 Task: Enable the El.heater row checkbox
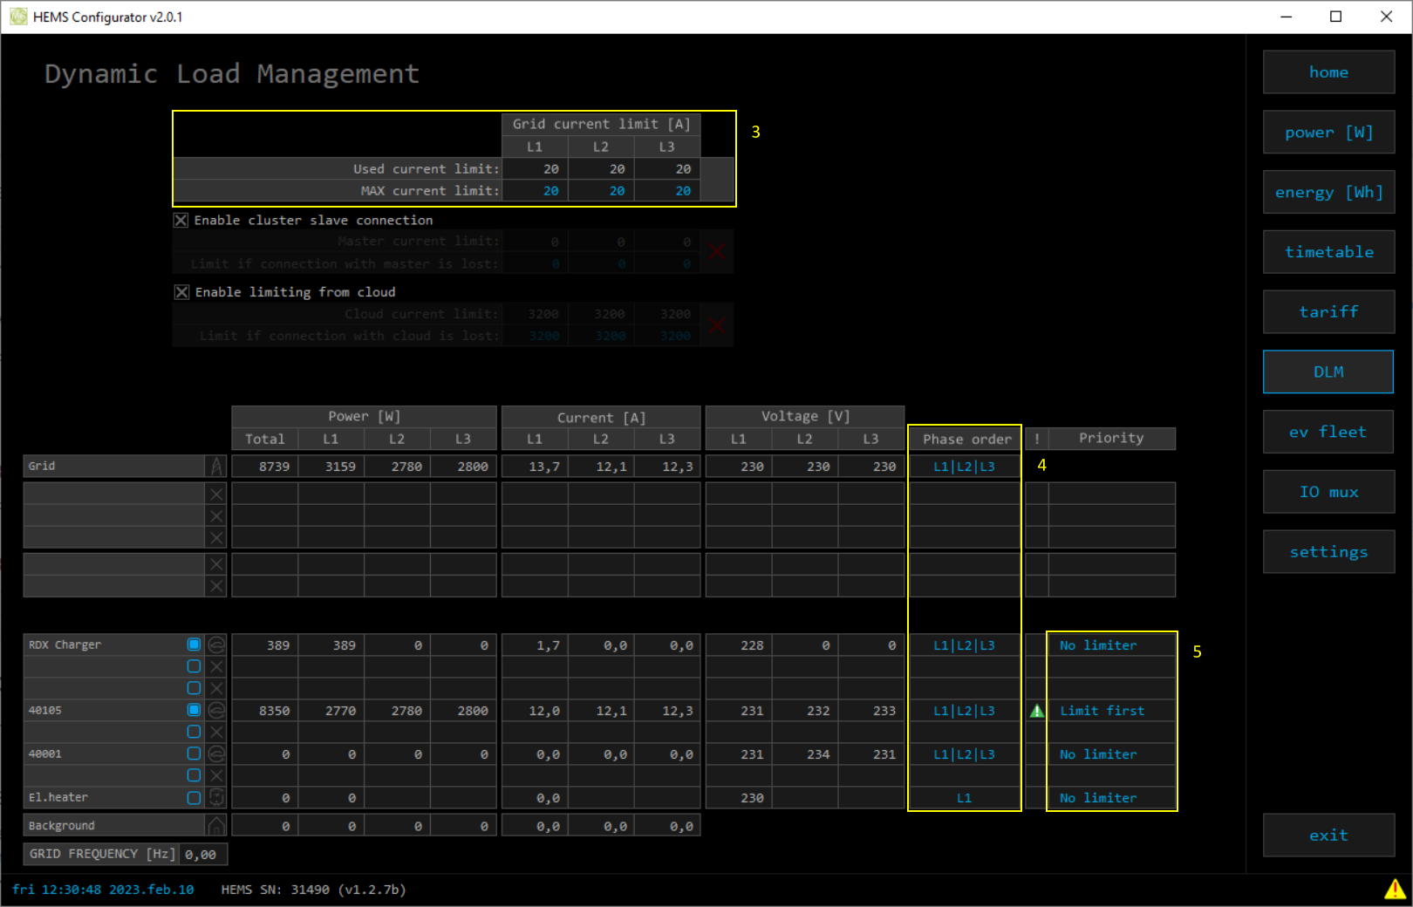(194, 797)
